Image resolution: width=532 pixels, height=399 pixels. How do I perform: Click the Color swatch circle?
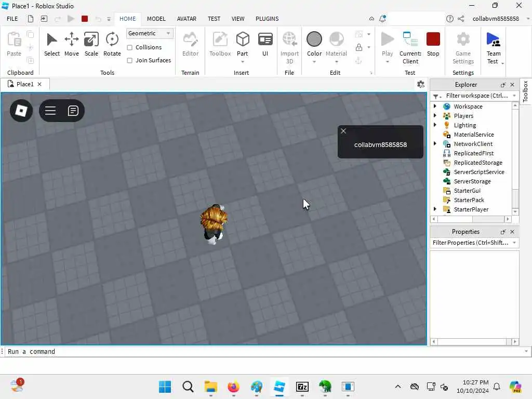(x=314, y=39)
